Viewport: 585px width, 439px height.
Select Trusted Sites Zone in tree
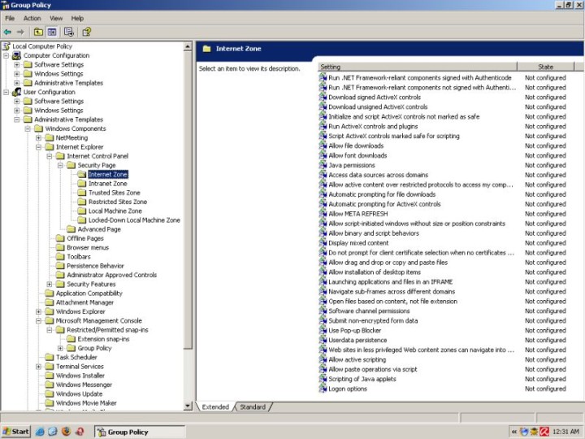tap(114, 193)
